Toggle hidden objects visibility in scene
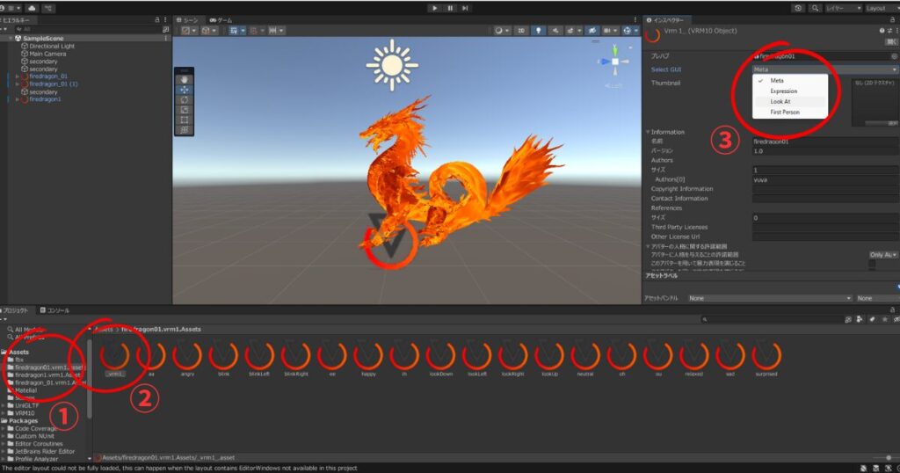This screenshot has height=473, width=900. coord(592,31)
